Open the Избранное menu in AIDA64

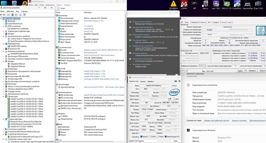pos(50,5)
